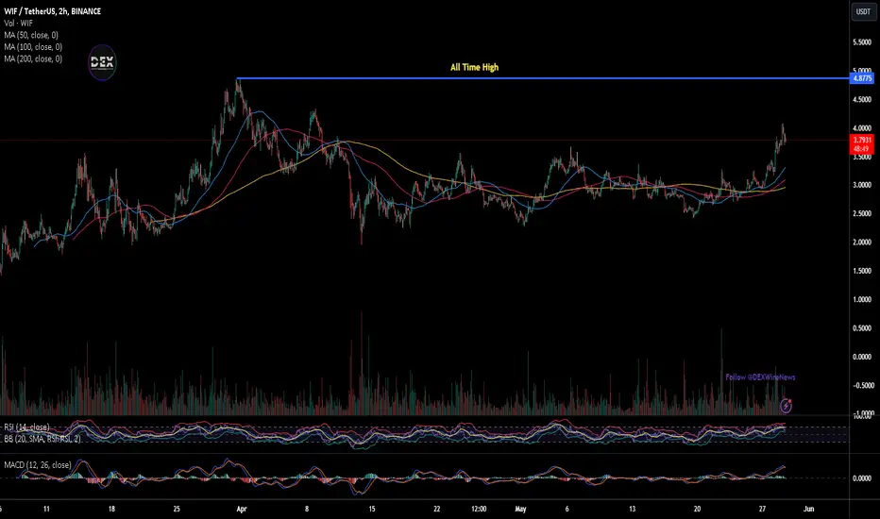Click the 5.5000 price axis value
This screenshot has height=519, width=880.
862,42
